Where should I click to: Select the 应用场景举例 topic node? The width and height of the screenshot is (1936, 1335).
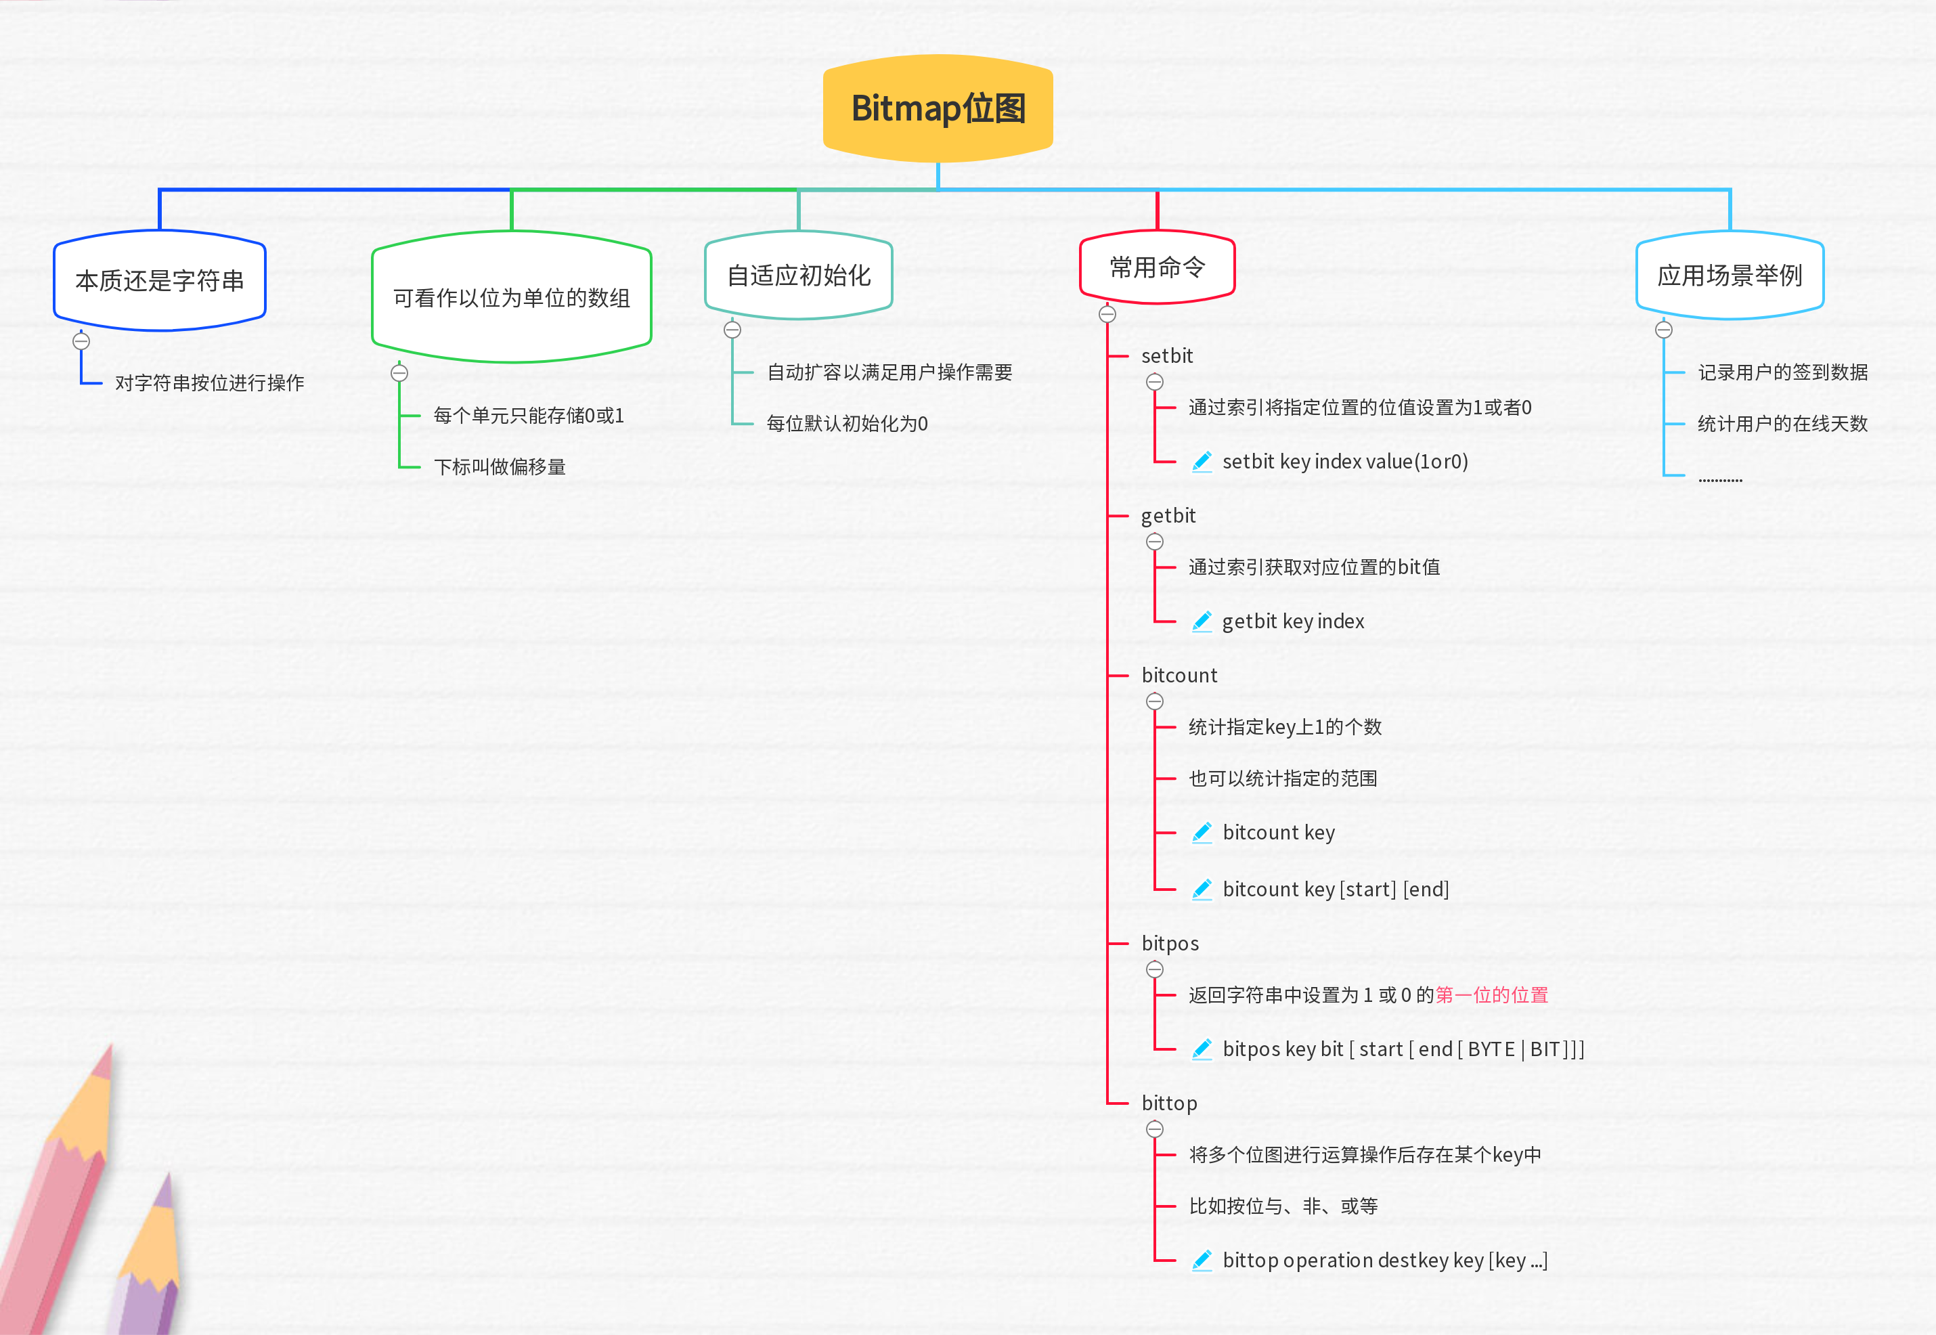click(x=1730, y=276)
